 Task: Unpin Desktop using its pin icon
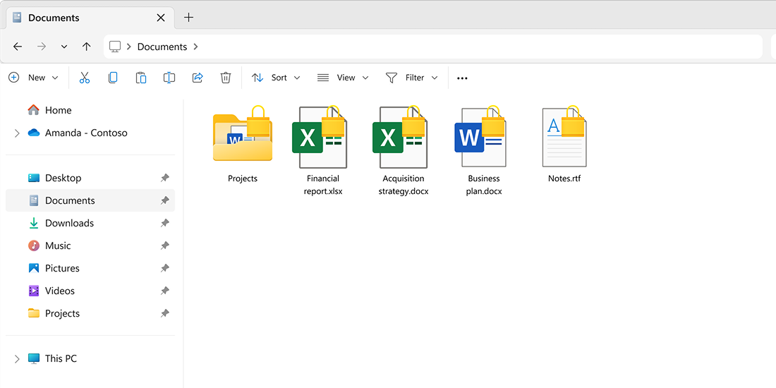pyautogui.click(x=164, y=178)
